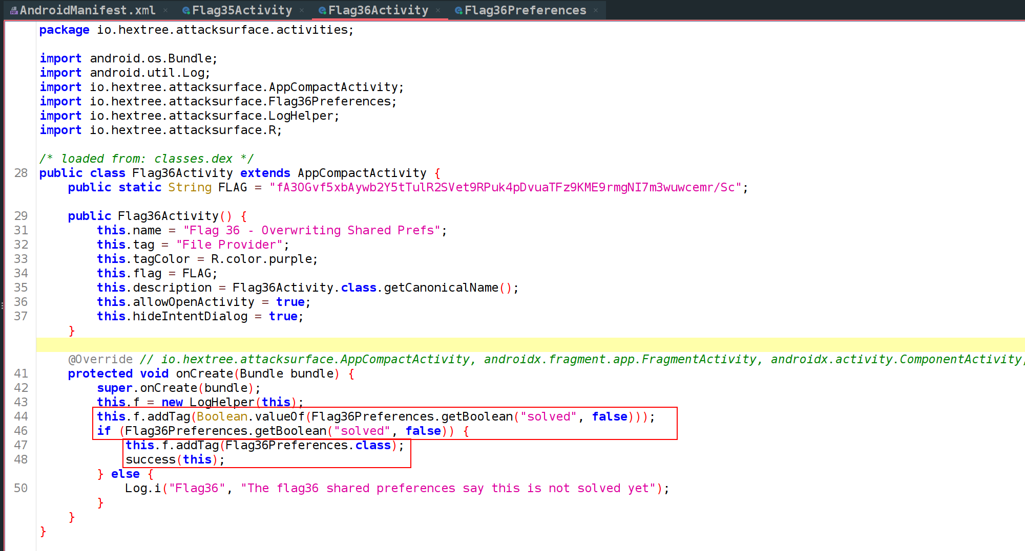The width and height of the screenshot is (1025, 551).
Task: Close the AndroidManifest.xml tab
Action: (165, 10)
